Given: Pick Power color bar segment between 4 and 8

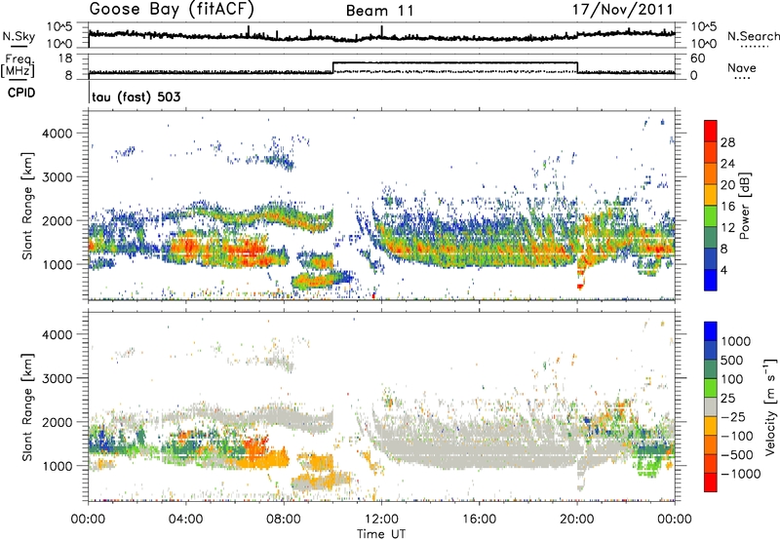Looking at the screenshot, I should point(711,259).
